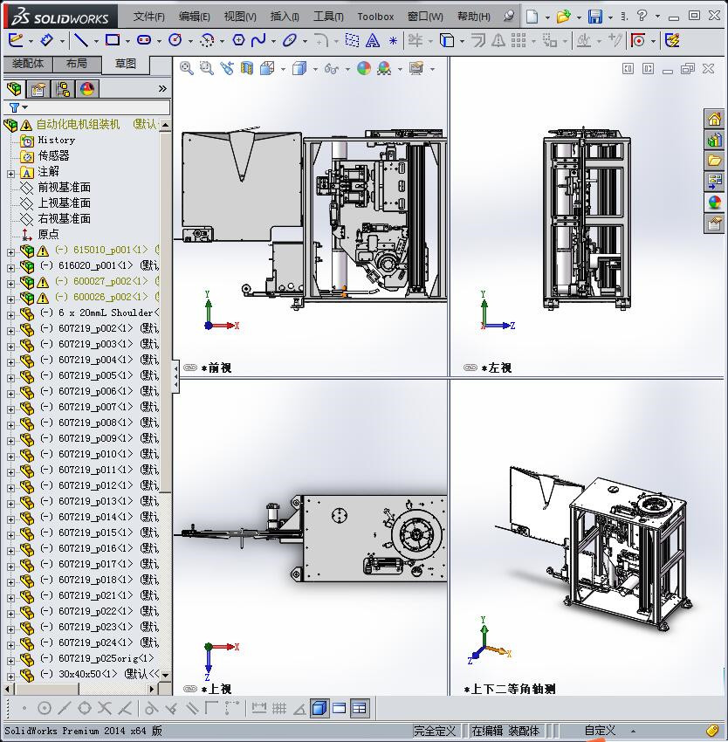Open the 工具 (Tools) menu
Viewport: 728px width, 742px height.
tap(328, 17)
